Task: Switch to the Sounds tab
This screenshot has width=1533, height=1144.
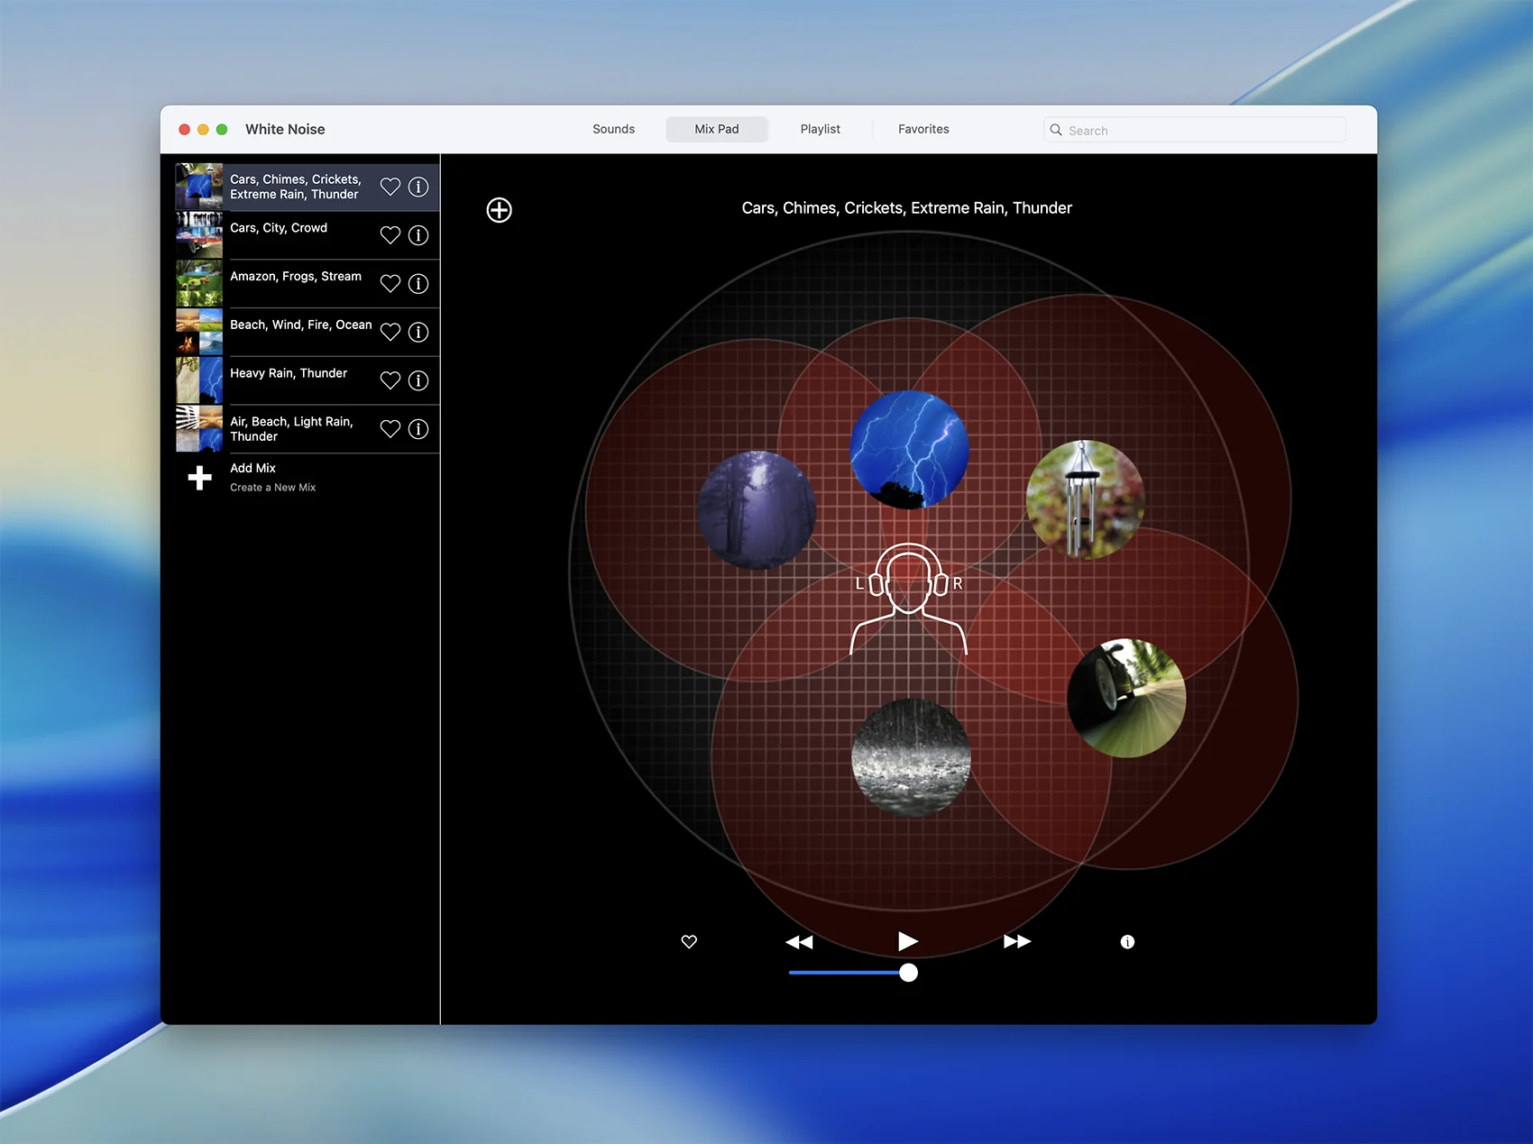Action: (613, 129)
